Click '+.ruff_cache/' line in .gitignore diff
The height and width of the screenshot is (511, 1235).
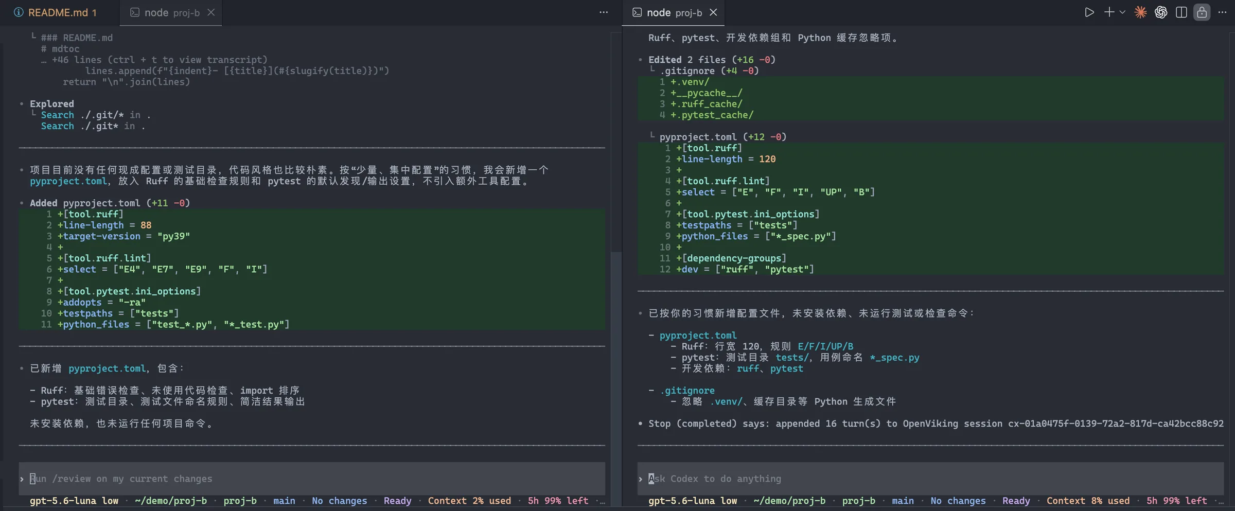[x=706, y=104]
